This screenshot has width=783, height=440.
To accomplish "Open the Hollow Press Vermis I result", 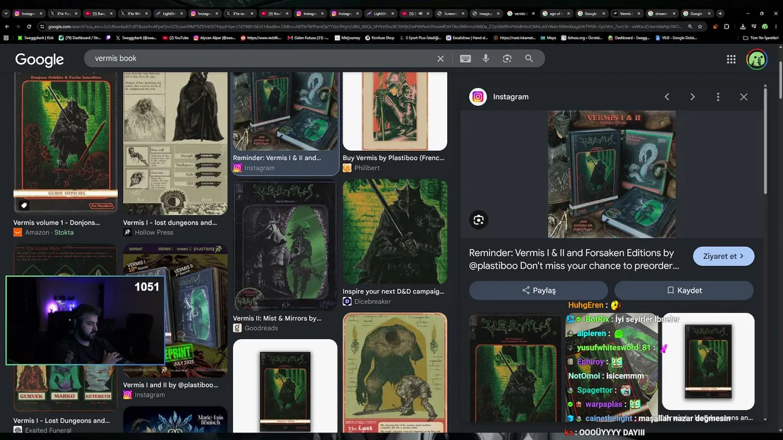I will tap(175, 143).
